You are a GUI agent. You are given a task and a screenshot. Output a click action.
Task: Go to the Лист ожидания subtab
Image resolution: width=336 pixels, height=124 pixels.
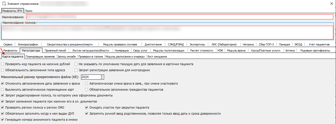coord(157,57)
